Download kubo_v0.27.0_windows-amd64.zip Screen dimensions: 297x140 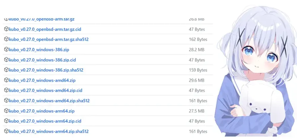42,80
